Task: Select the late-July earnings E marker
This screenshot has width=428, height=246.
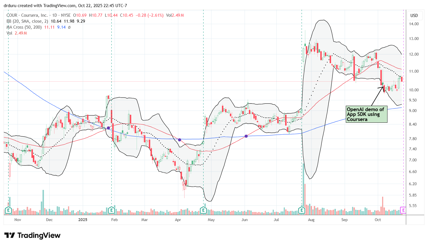Action: point(302,210)
